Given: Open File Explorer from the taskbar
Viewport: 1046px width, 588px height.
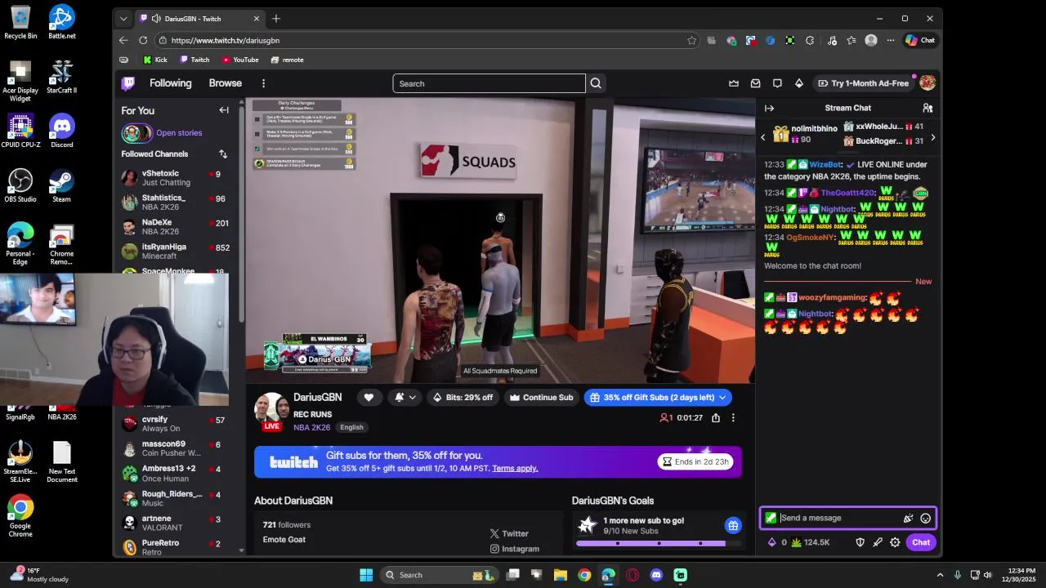Looking at the screenshot, I should [561, 575].
